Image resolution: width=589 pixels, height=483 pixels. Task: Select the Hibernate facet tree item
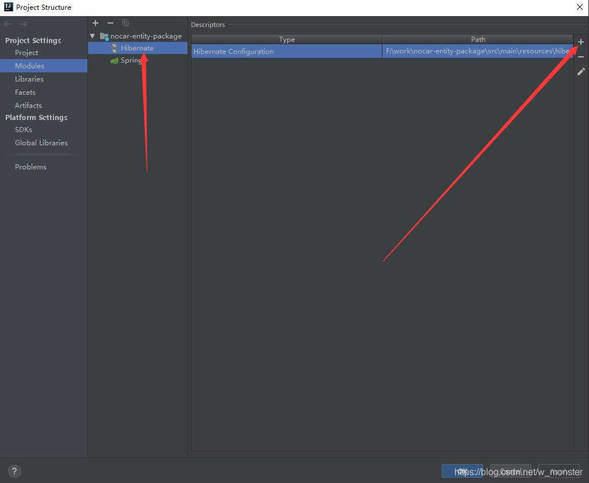[x=137, y=48]
